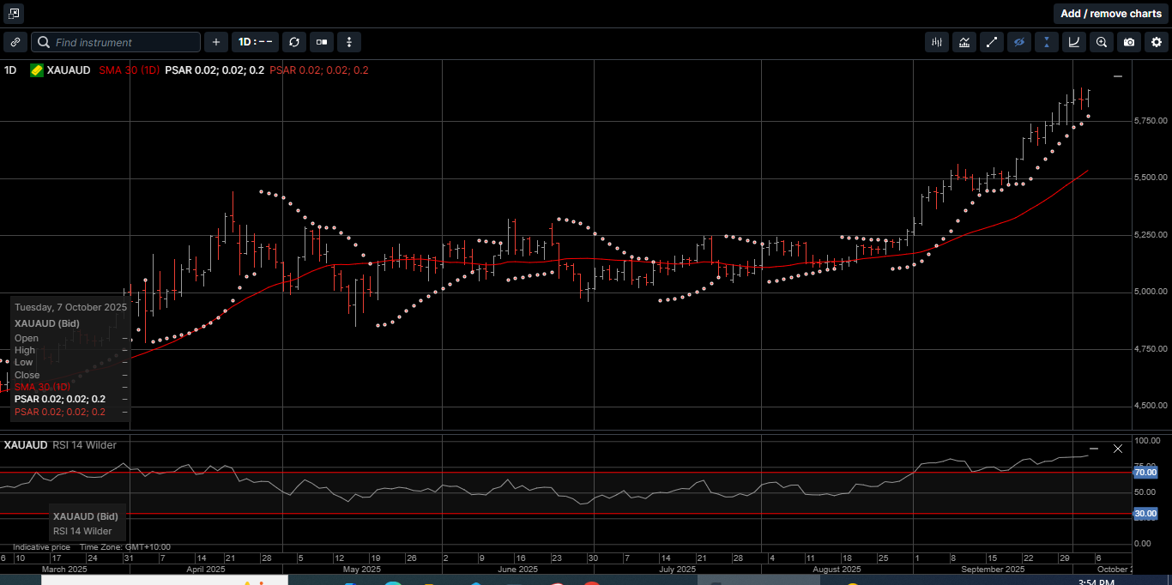
Task: Click the pop-out window icon top-left
Action: [14, 14]
